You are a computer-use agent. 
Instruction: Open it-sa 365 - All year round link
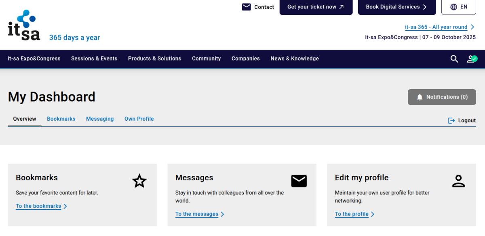pyautogui.click(x=436, y=27)
